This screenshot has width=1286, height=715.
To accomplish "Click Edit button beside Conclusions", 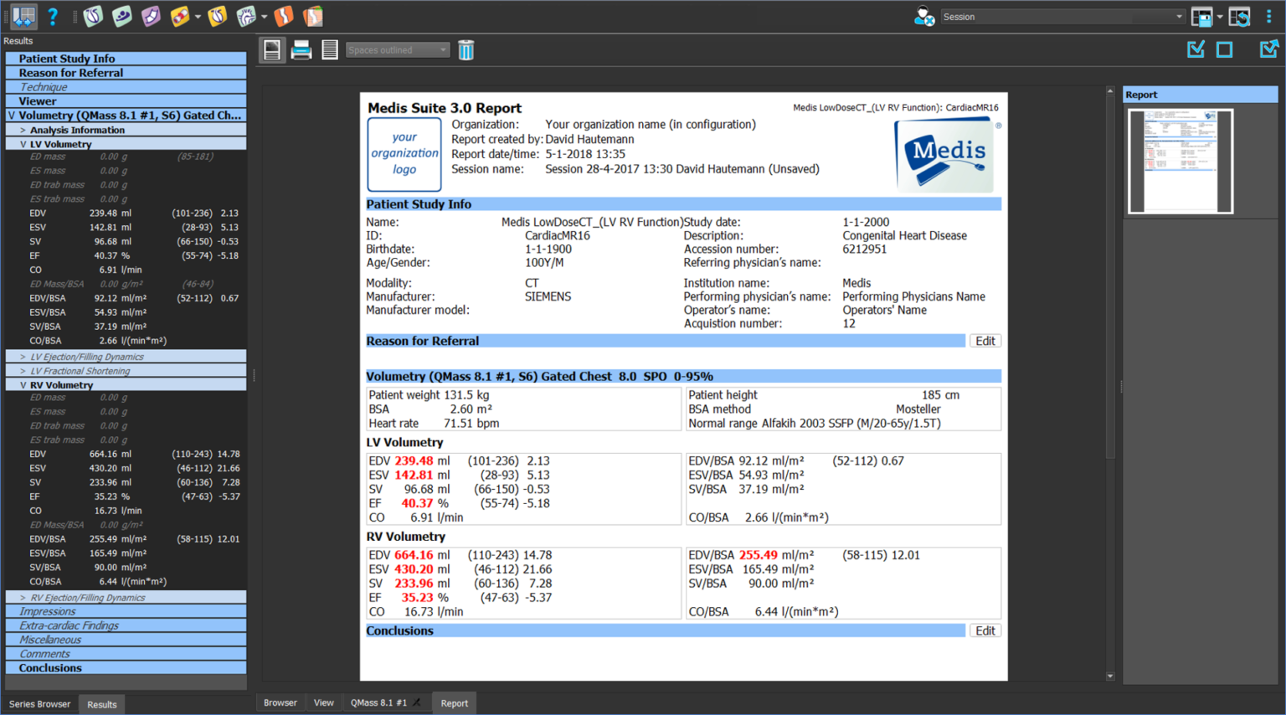I will click(x=985, y=630).
